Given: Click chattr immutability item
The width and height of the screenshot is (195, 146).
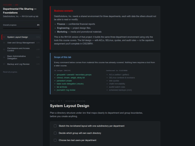Looking at the screenshot, I should tap(117, 84).
